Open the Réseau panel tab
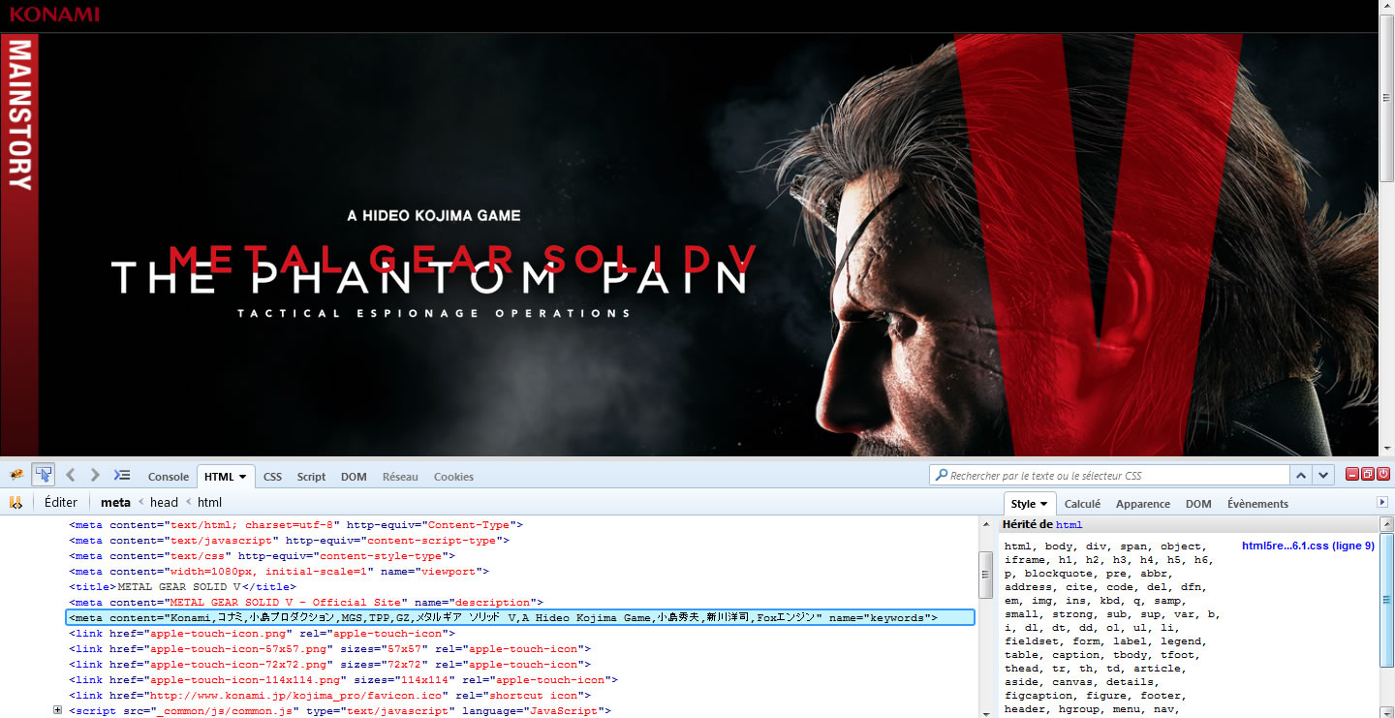The width and height of the screenshot is (1395, 718). click(x=400, y=477)
